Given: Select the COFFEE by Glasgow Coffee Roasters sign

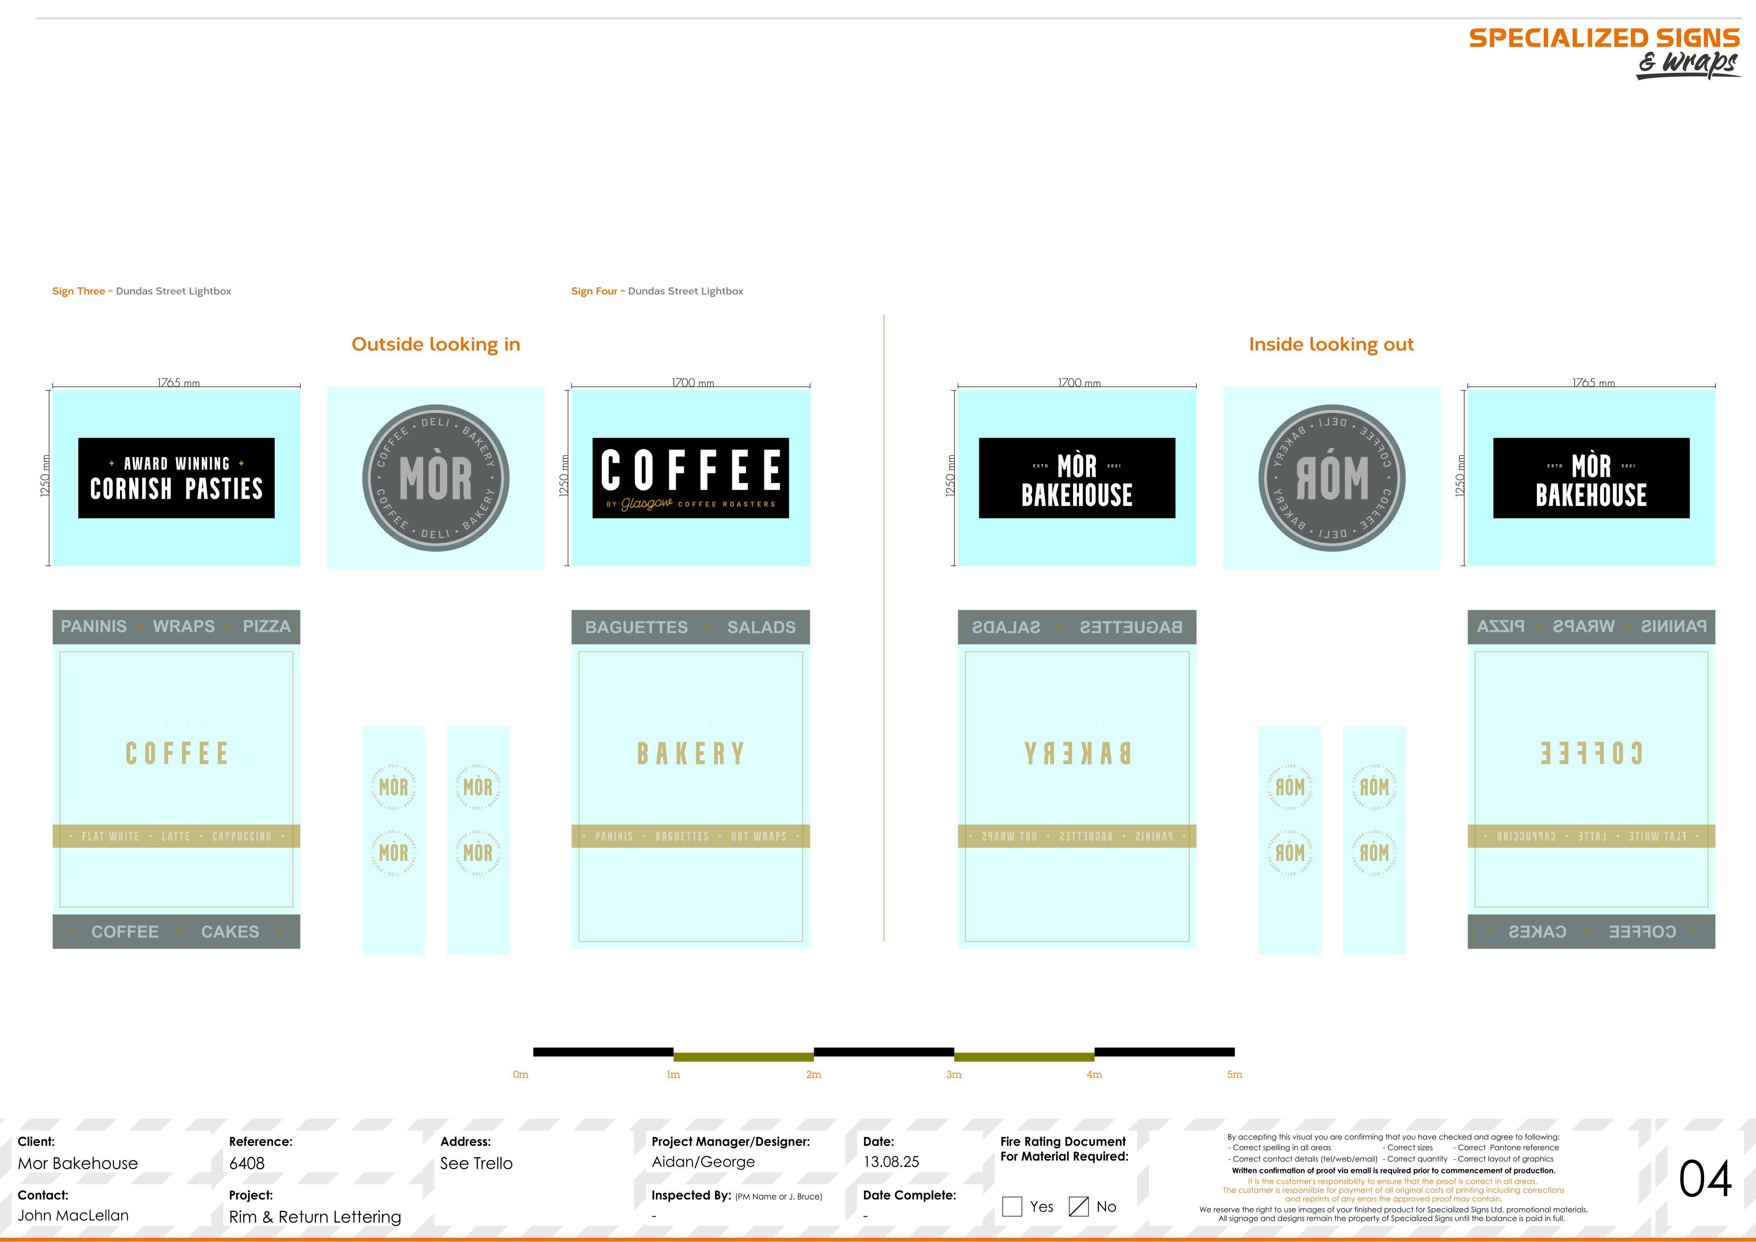Looking at the screenshot, I should pyautogui.click(x=691, y=478).
